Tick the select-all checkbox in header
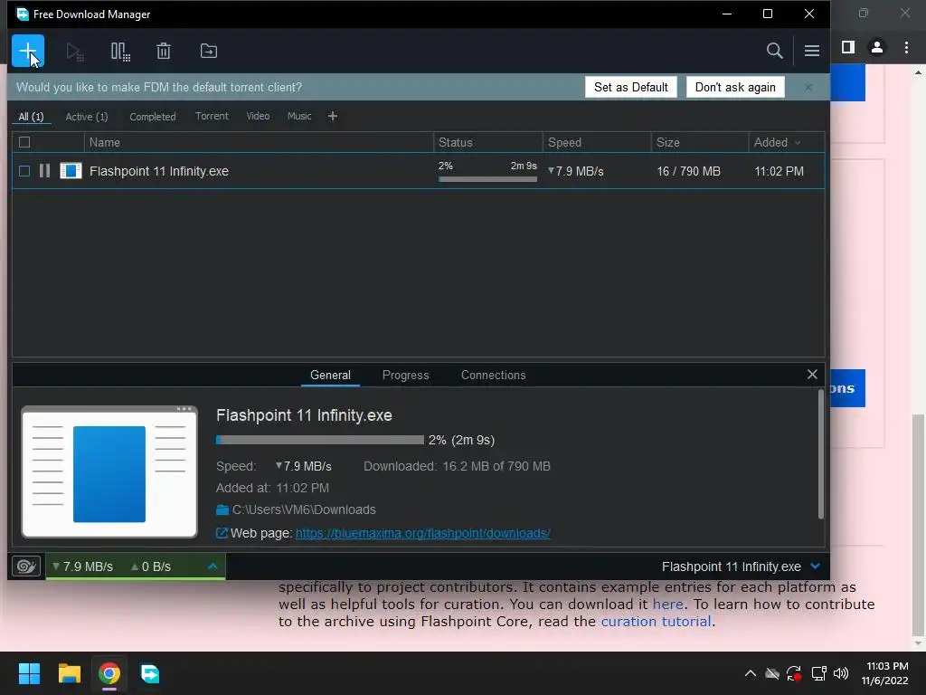This screenshot has height=695, width=926. coord(24,142)
